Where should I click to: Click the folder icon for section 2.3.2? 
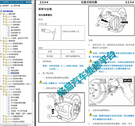(6, 62)
